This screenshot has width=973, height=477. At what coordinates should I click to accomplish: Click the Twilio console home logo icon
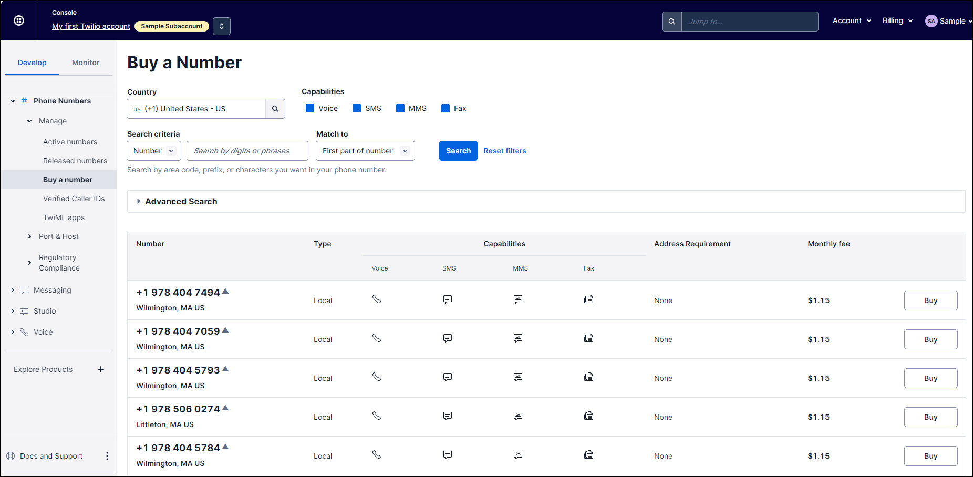pos(19,20)
